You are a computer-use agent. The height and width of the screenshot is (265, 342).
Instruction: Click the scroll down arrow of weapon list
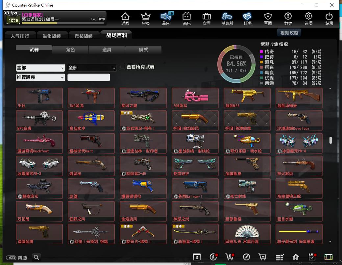click(330, 241)
